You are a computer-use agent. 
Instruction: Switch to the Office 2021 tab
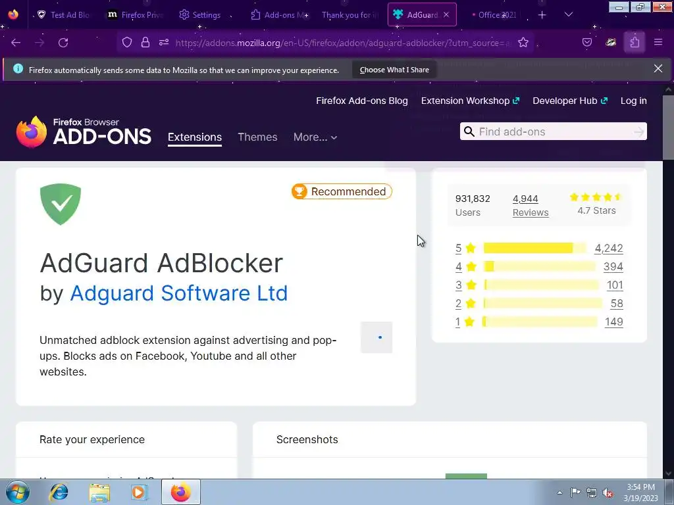[x=494, y=14]
